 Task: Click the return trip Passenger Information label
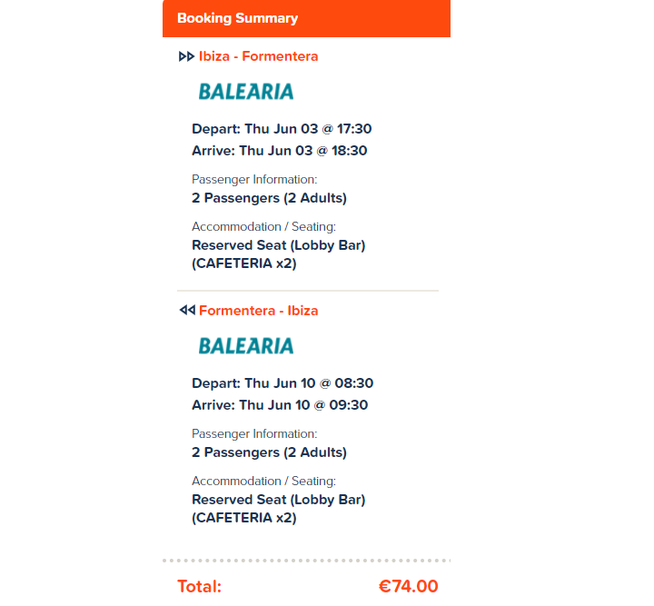click(254, 434)
